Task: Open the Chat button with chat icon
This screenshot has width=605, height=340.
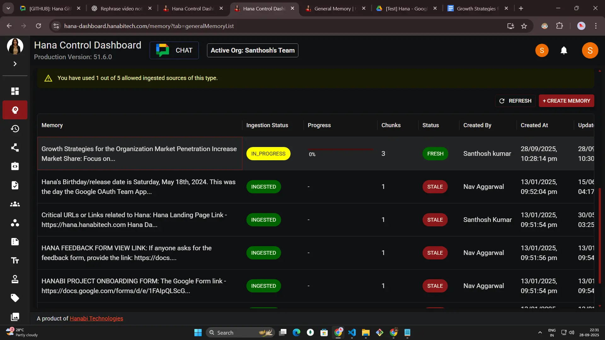Action: (174, 50)
